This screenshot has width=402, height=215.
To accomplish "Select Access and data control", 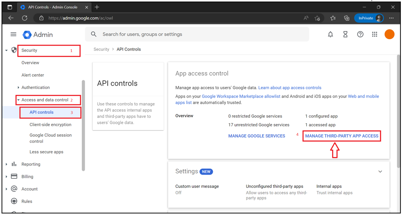I will point(45,100).
